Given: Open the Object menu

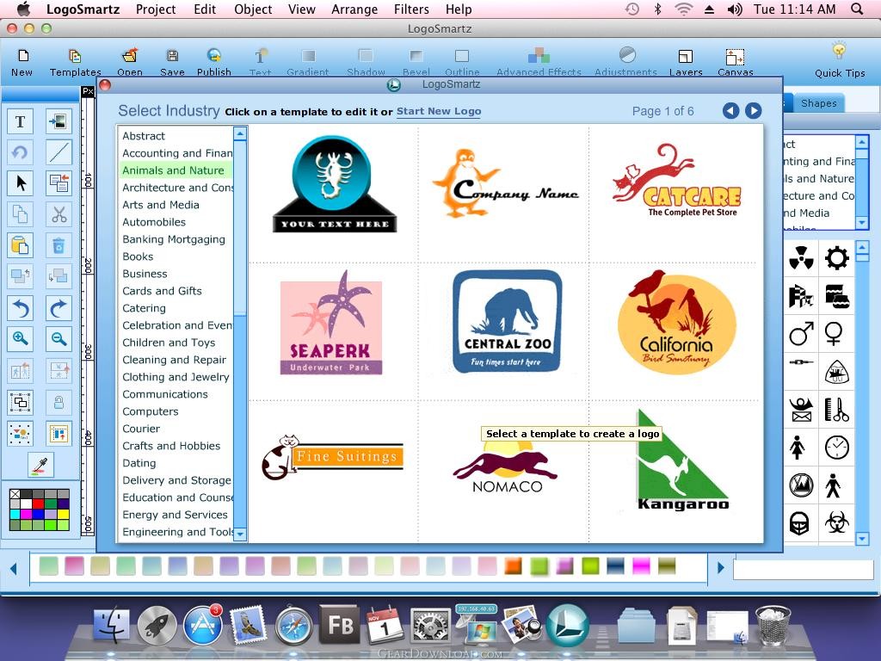Looking at the screenshot, I should (x=253, y=9).
